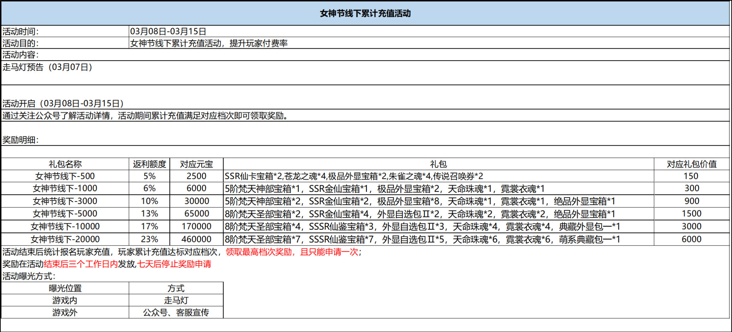The width and height of the screenshot is (732, 332).
Task: Select the gift value cell 900
Action: 692,201
